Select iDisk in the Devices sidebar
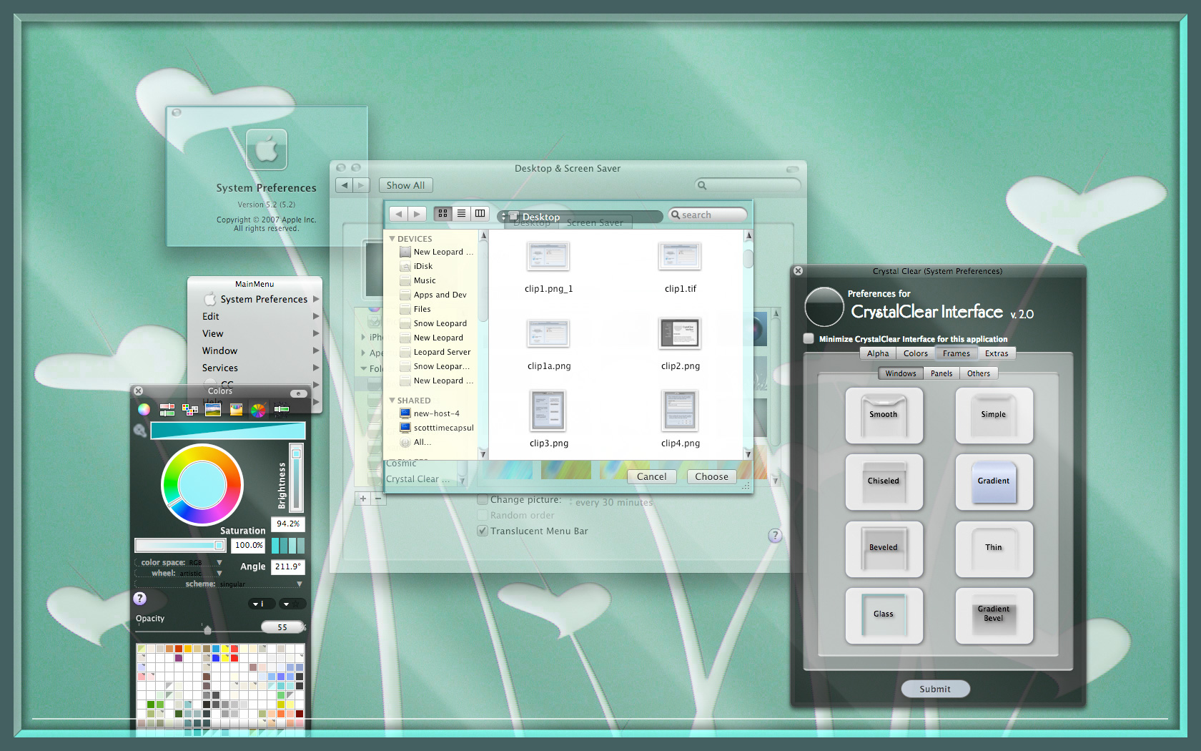The height and width of the screenshot is (751, 1201). (431, 266)
